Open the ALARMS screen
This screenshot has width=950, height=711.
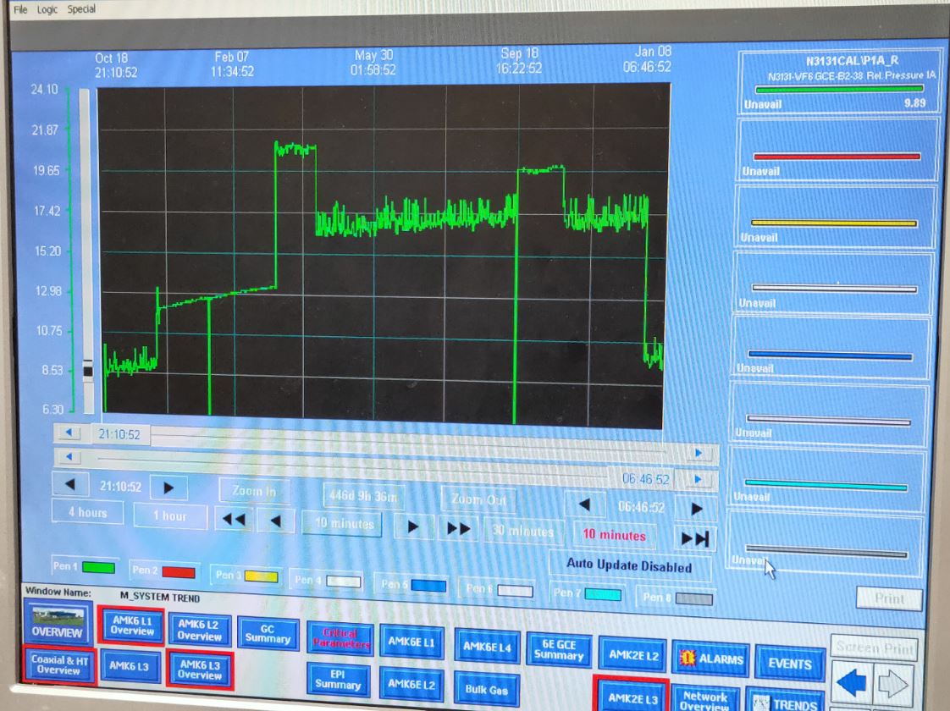710,659
